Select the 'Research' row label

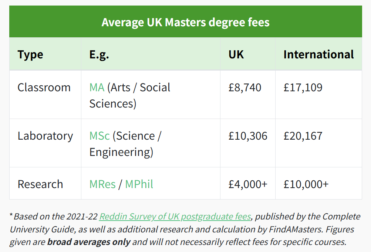click(40, 184)
